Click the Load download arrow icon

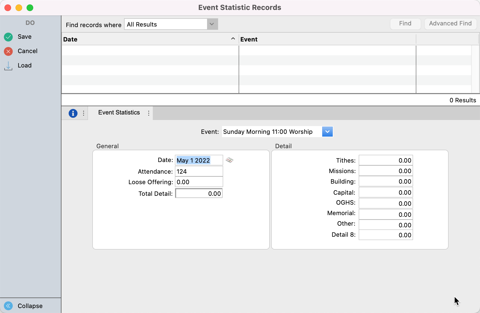pyautogui.click(x=8, y=66)
